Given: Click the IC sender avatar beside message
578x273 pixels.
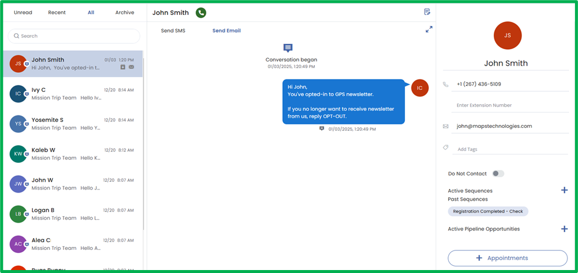Looking at the screenshot, I should [420, 88].
